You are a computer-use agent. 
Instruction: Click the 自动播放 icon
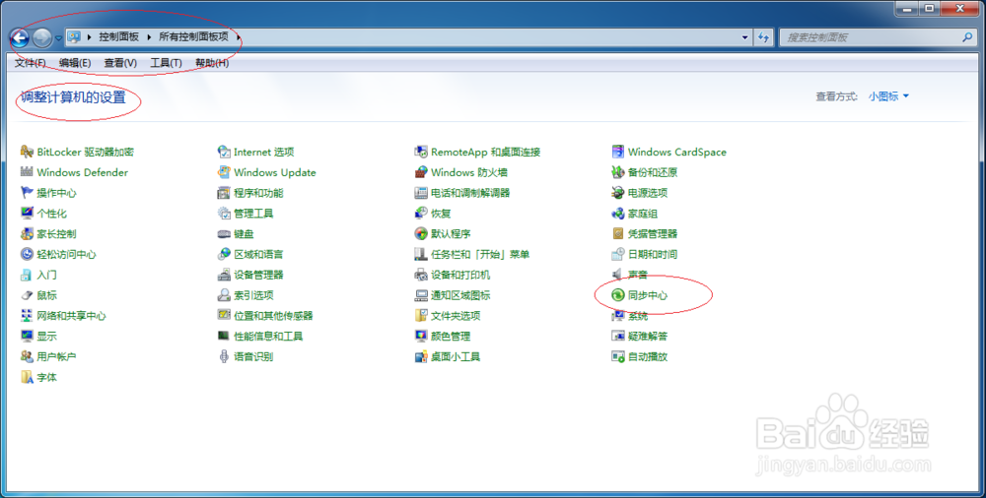pyautogui.click(x=617, y=356)
